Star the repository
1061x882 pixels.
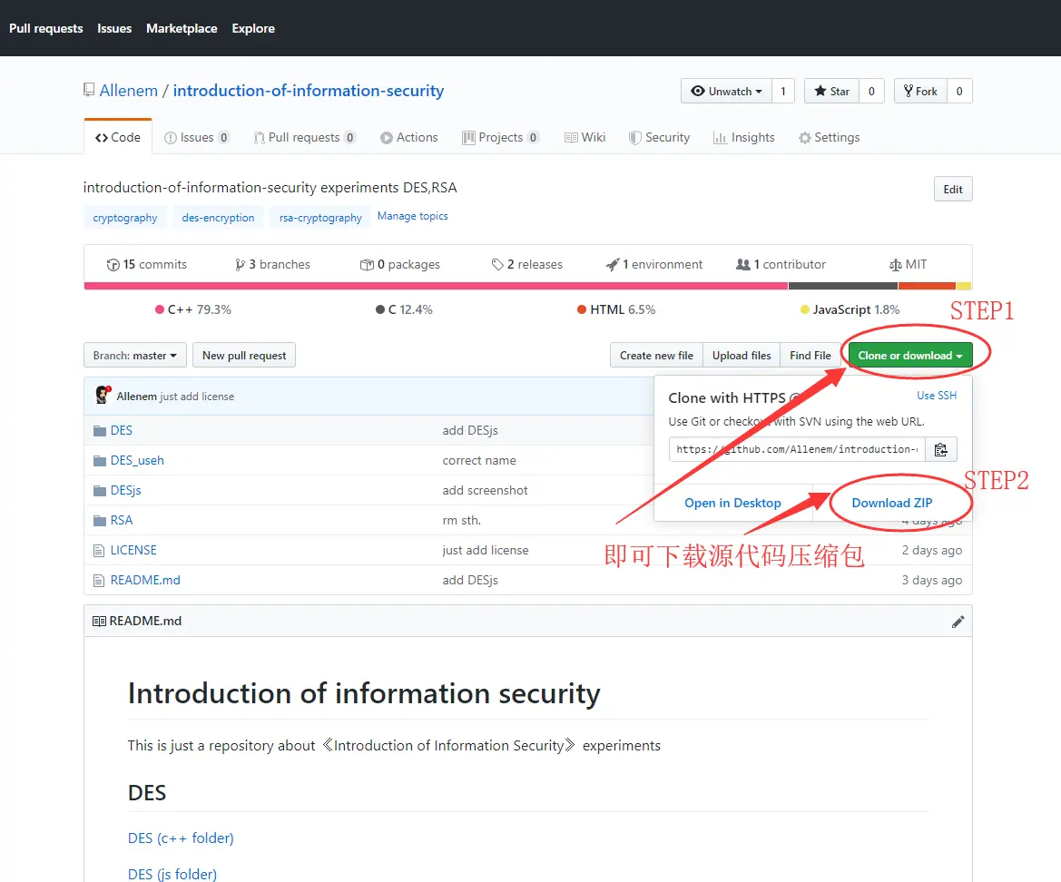point(830,91)
